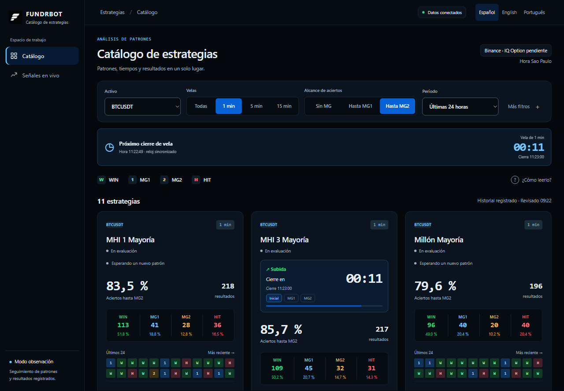This screenshot has width=564, height=391.
Task: Click the Millón Mayoría card title
Action: (x=439, y=240)
